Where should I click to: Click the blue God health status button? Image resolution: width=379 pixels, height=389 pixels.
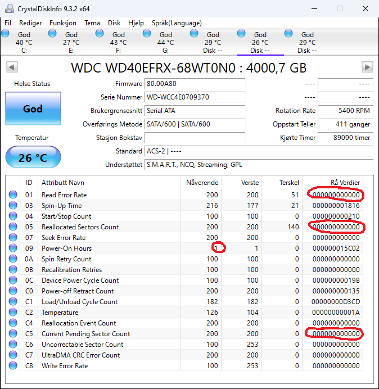[x=33, y=108]
